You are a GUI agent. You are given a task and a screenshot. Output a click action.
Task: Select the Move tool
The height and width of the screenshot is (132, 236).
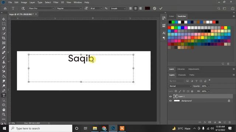[4, 19]
